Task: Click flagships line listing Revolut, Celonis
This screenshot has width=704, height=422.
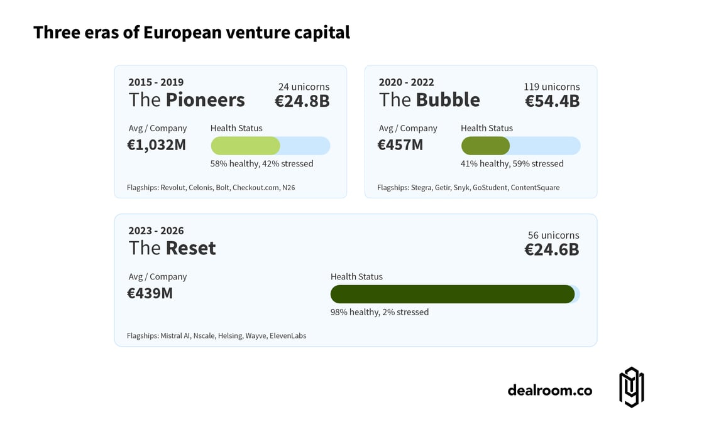Action: [211, 187]
